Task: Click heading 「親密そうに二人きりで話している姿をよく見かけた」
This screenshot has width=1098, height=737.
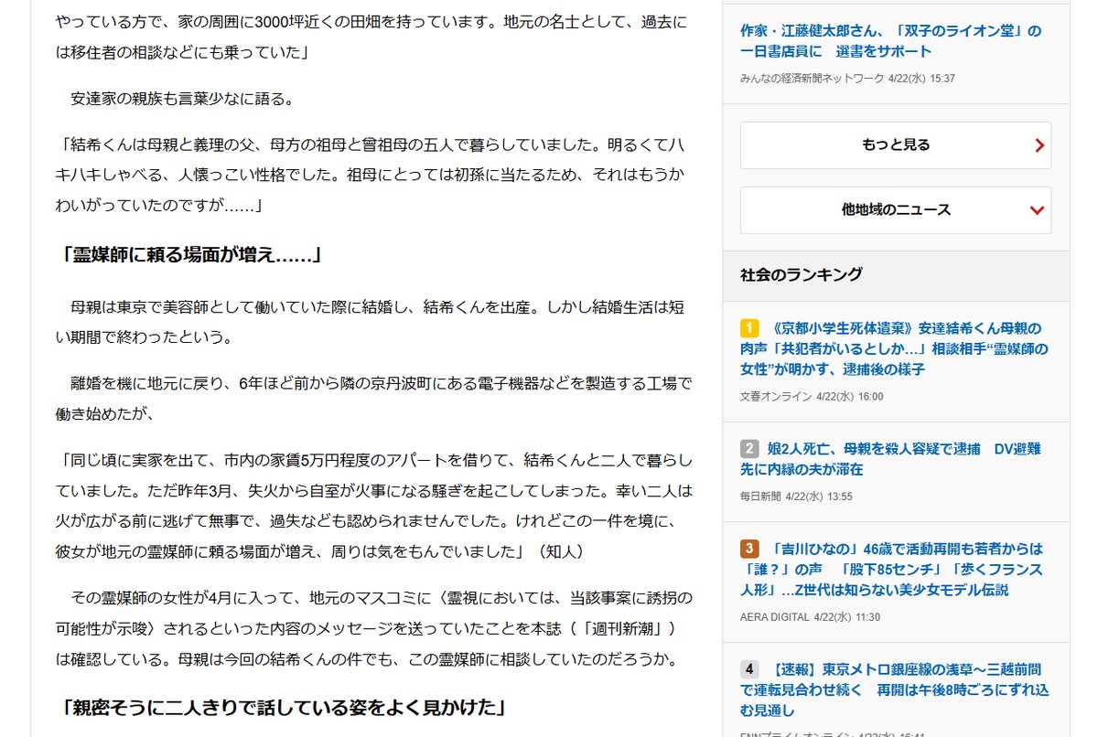Action: 282,708
